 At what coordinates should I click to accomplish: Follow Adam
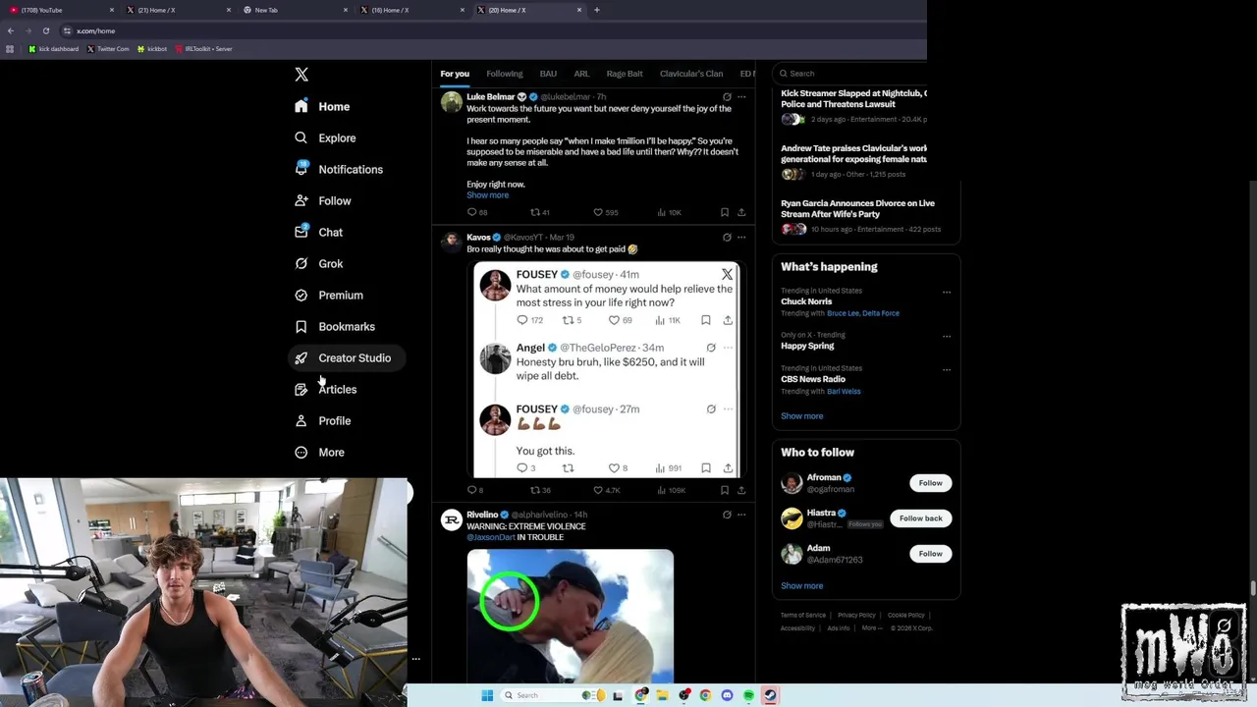930,554
